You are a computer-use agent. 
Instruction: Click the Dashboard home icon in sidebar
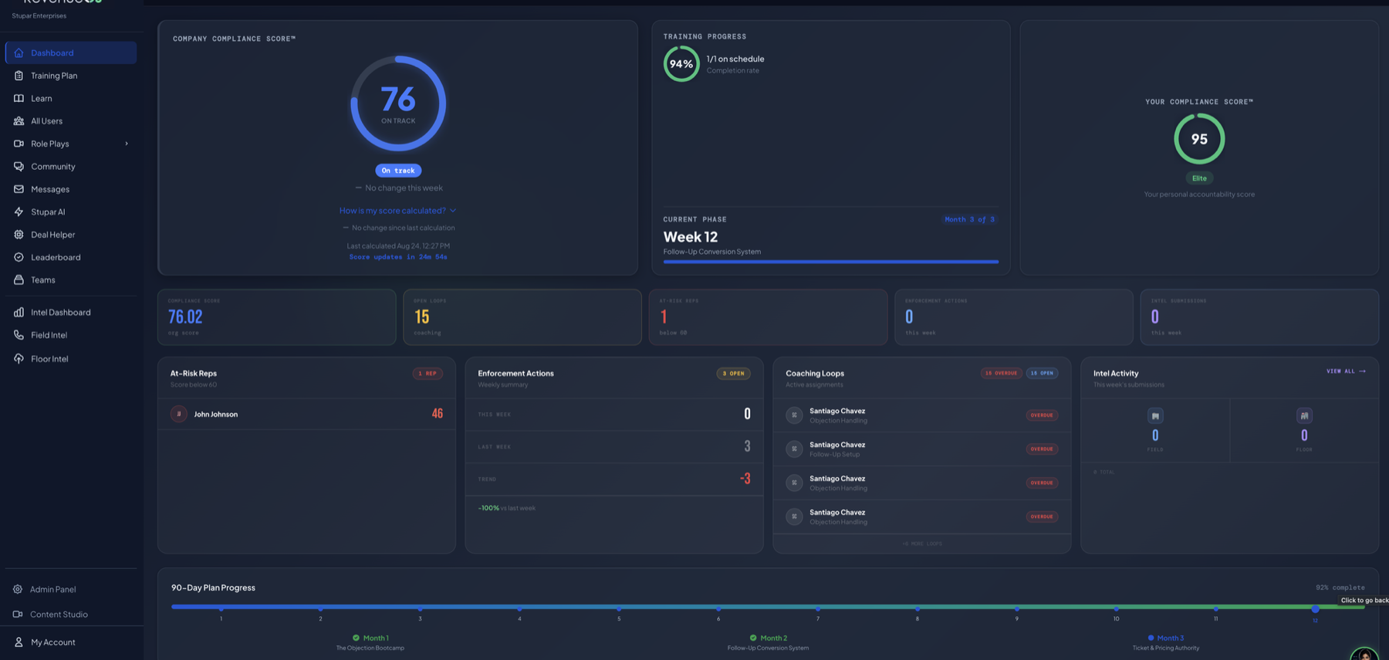tap(19, 52)
